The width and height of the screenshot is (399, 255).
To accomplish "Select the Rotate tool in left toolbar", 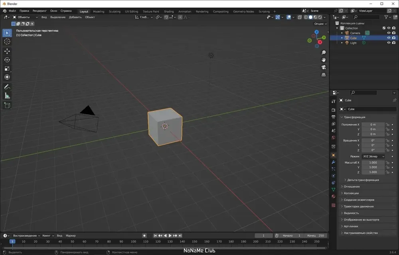I will click(x=7, y=60).
